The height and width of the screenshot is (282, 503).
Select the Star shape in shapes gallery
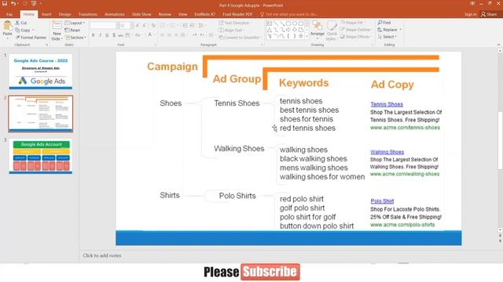[x=300, y=36]
